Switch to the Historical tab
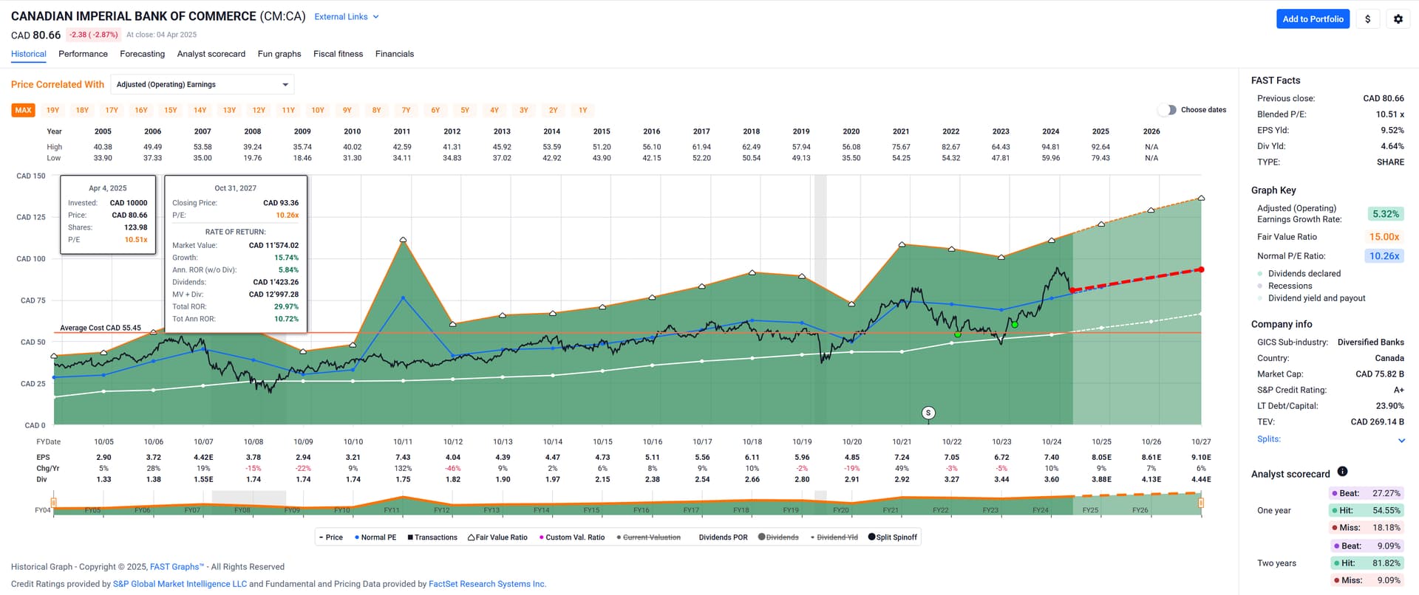 click(29, 54)
